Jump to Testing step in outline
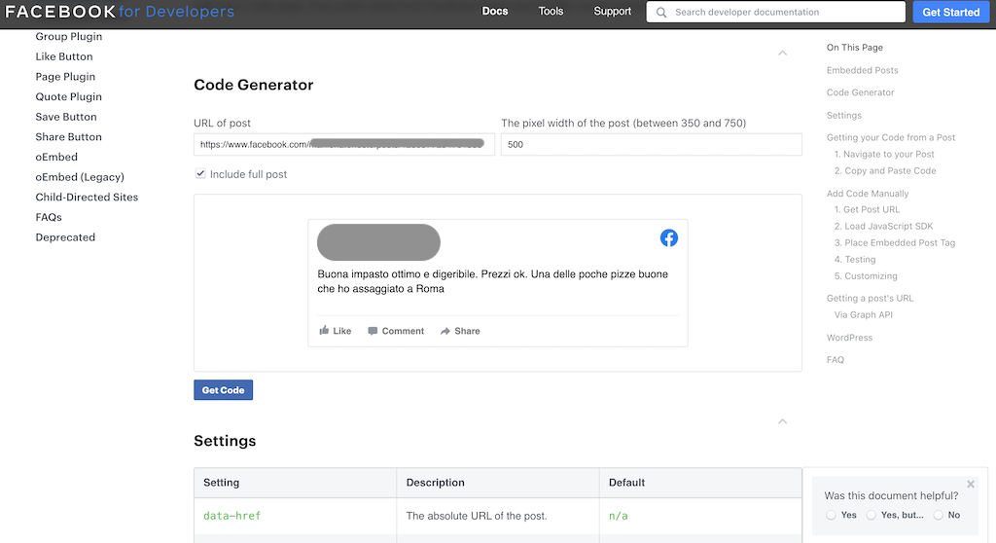996x543 pixels. pyautogui.click(x=855, y=260)
